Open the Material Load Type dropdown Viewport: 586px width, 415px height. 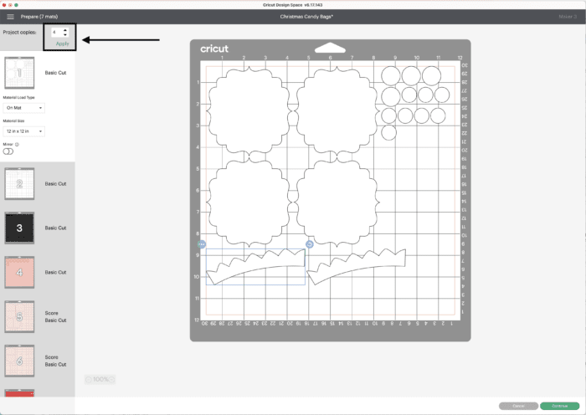click(x=24, y=108)
